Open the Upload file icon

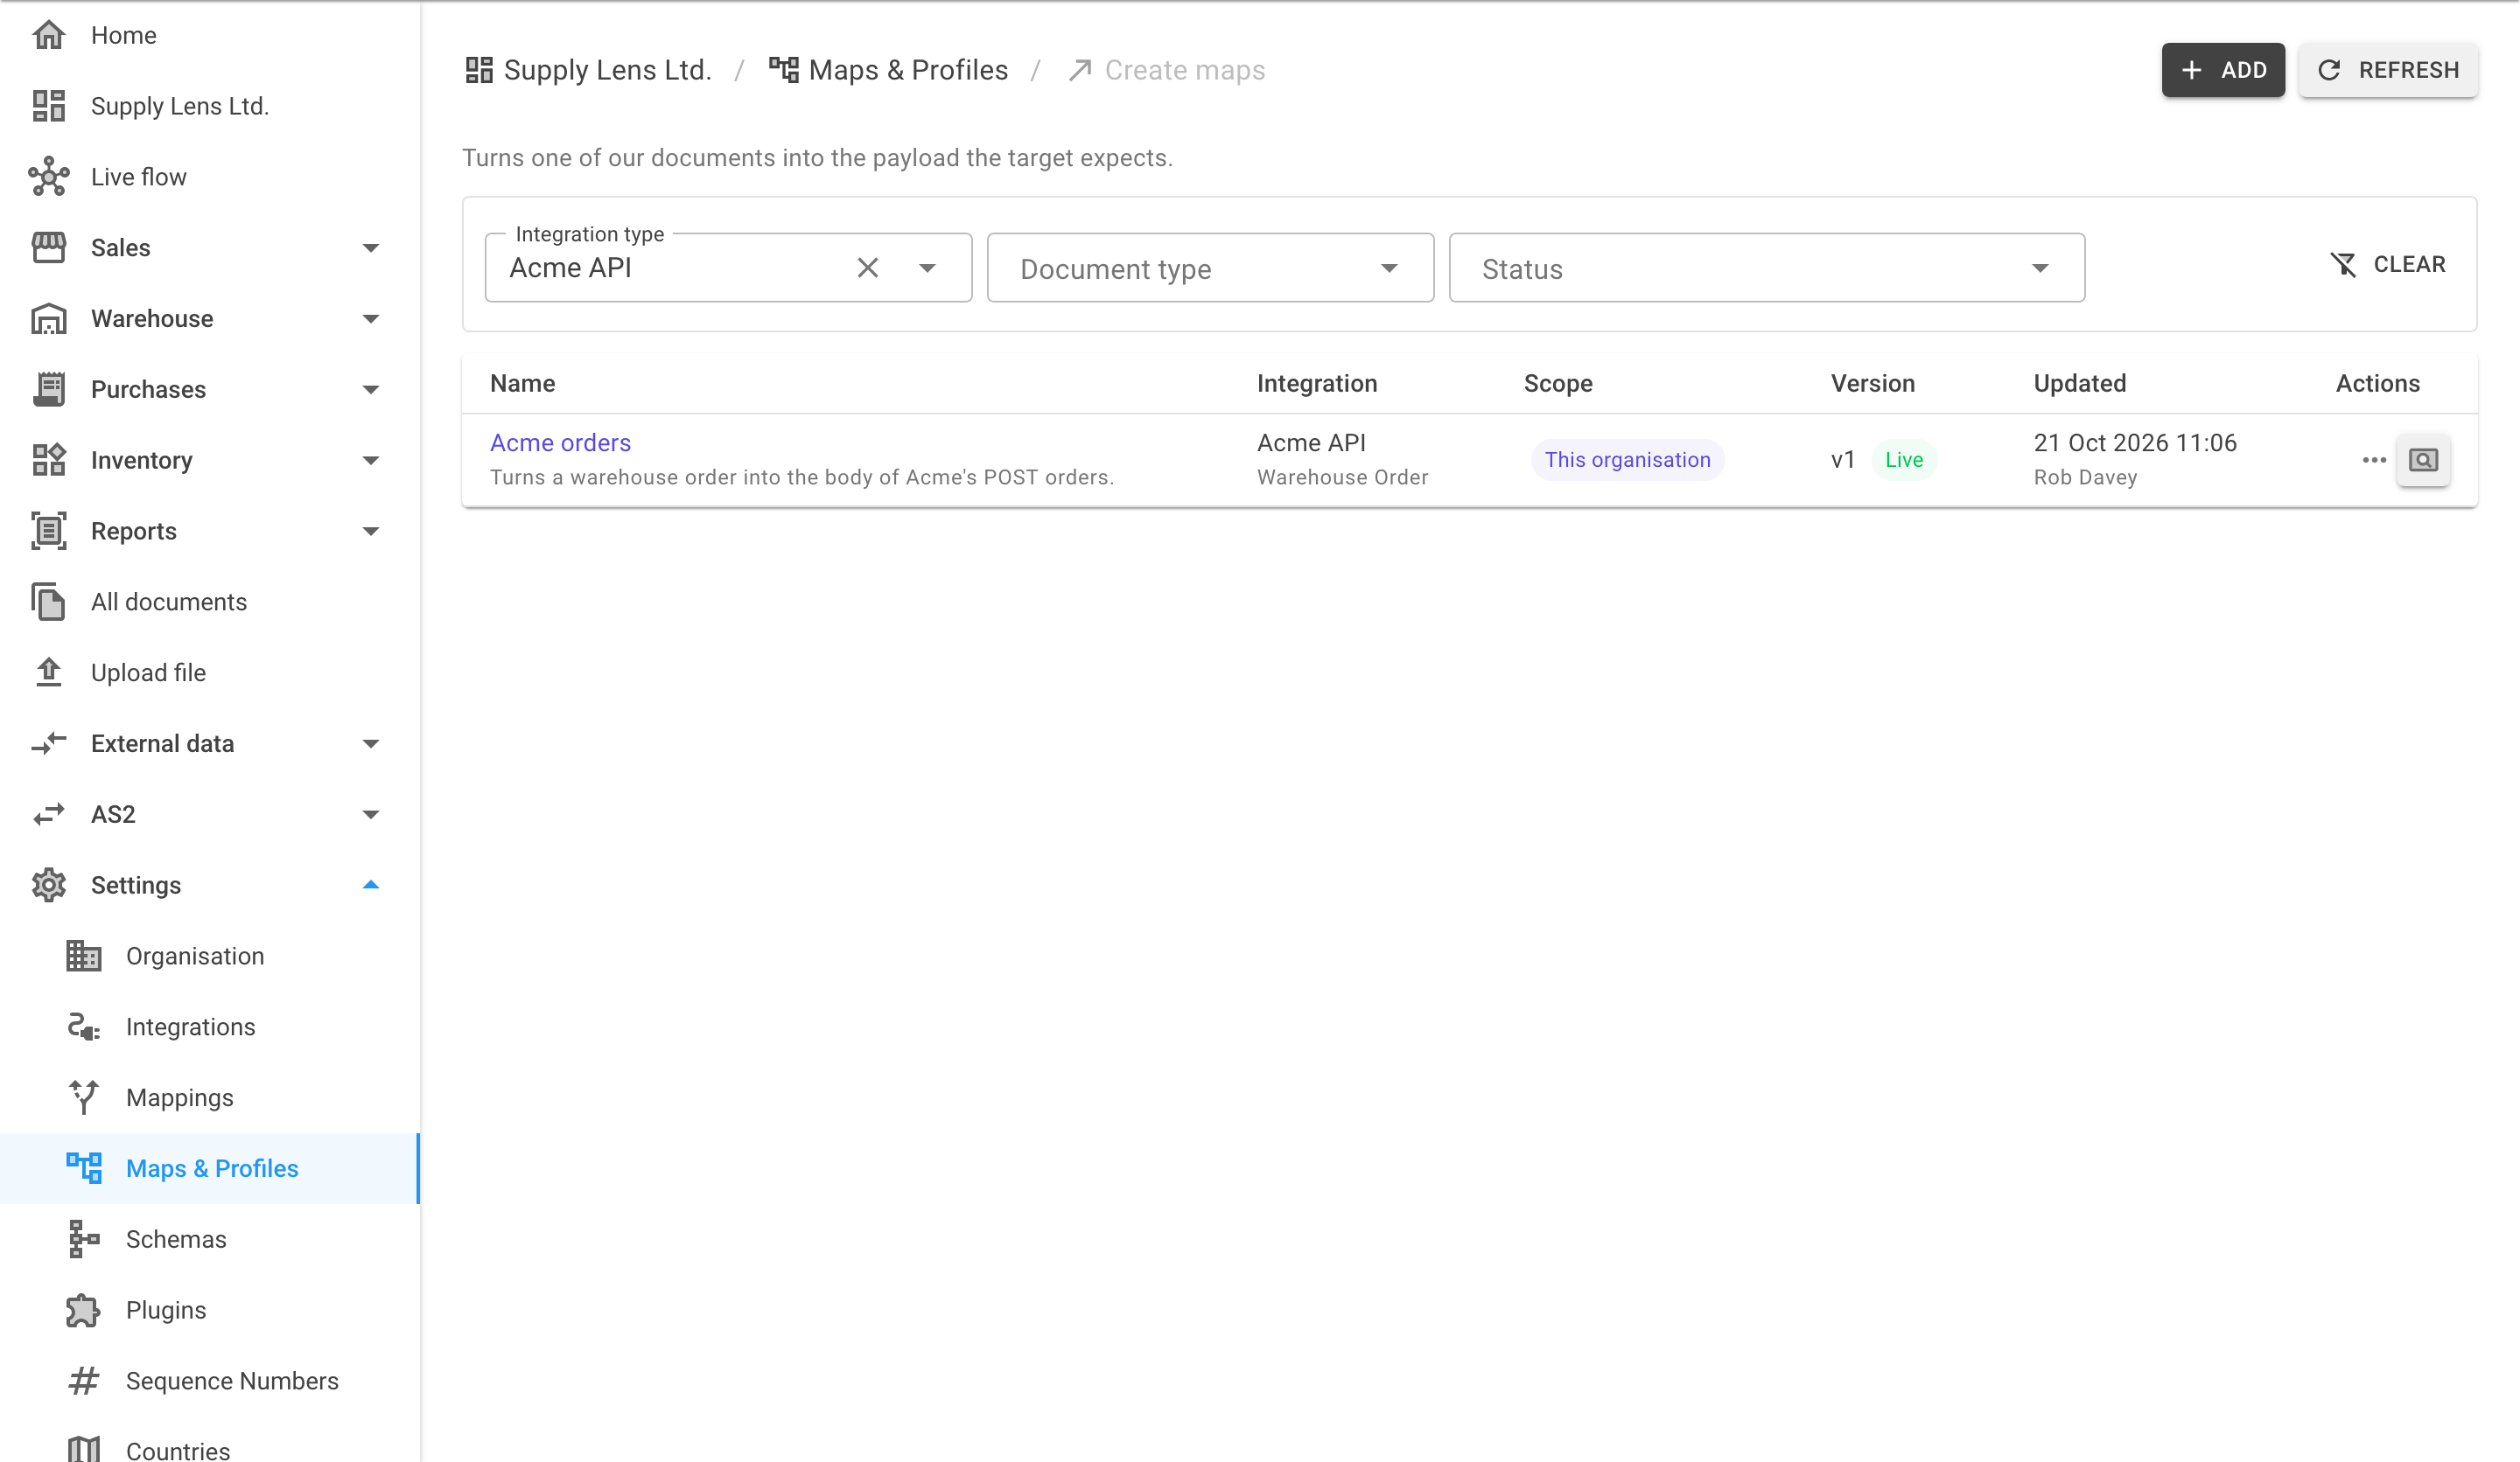click(49, 672)
